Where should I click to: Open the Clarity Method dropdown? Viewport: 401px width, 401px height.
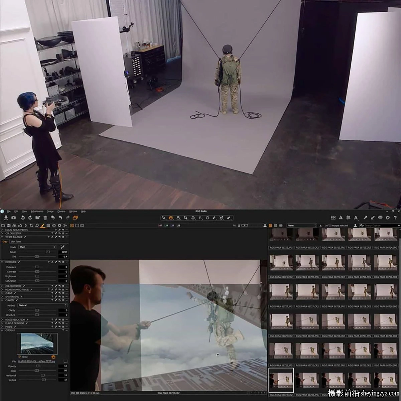42,305
